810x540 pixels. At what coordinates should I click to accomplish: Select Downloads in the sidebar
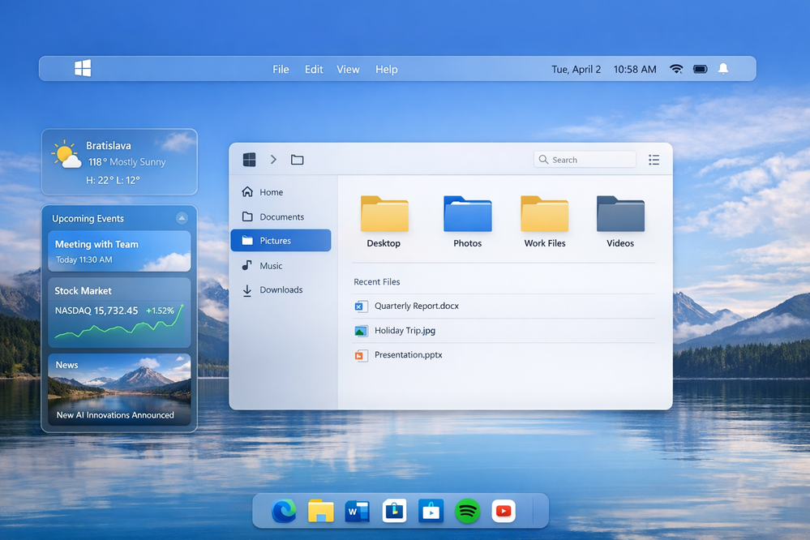(281, 290)
